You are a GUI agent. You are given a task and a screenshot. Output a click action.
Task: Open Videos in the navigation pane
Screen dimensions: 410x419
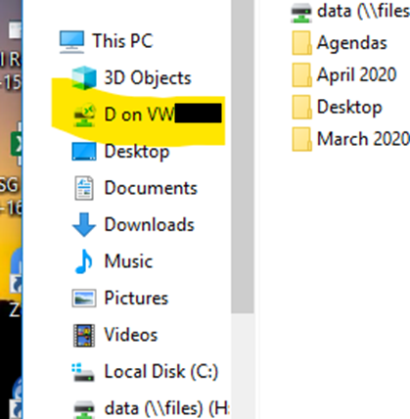click(131, 335)
